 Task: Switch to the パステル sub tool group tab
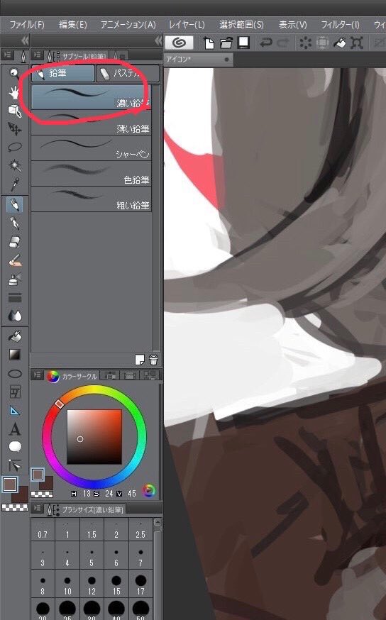127,73
